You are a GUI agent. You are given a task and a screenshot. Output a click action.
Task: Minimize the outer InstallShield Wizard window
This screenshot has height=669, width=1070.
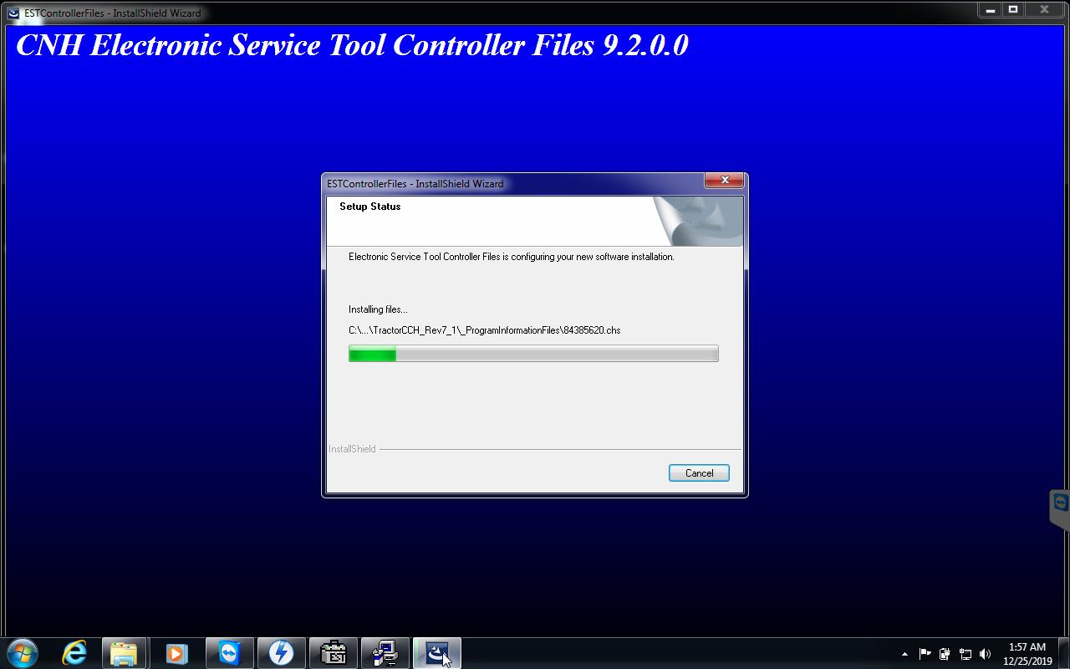(990, 10)
